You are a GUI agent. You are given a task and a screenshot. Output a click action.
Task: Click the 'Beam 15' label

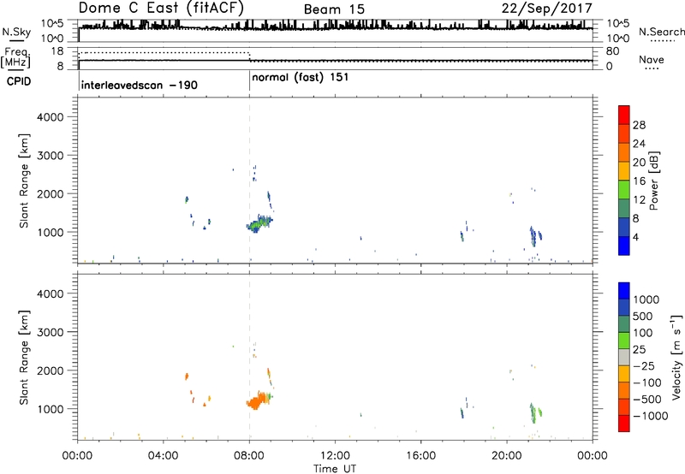click(334, 9)
